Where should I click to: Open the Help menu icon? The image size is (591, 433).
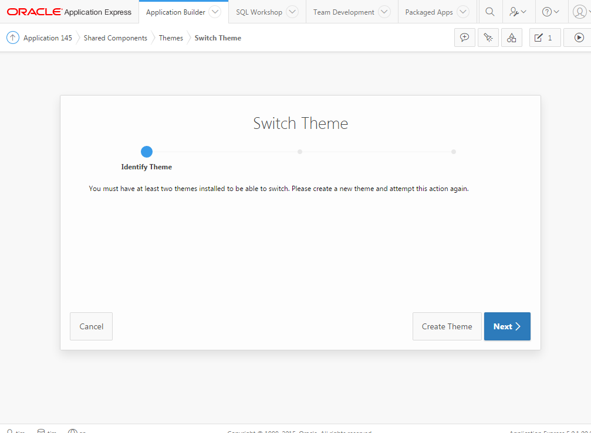[x=551, y=12]
